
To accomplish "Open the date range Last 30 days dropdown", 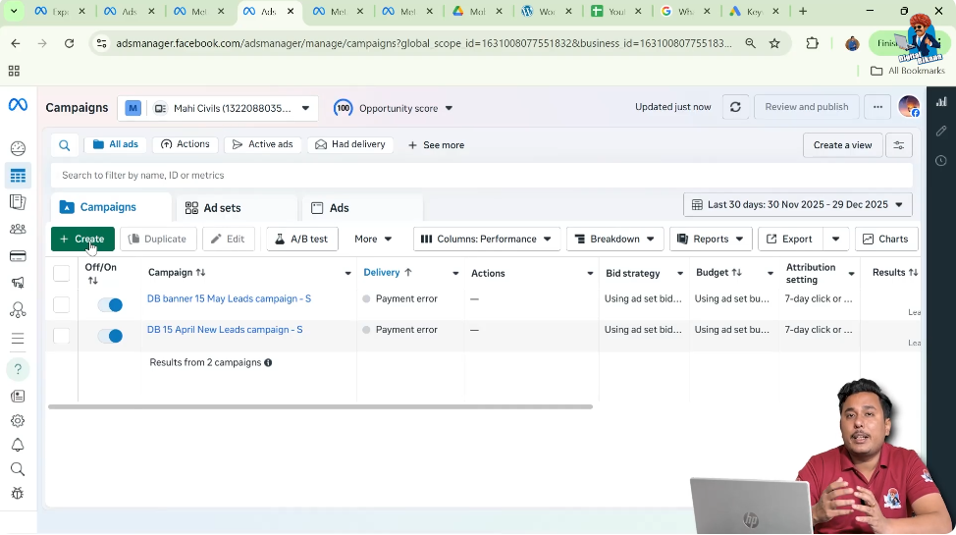I will pos(797,205).
